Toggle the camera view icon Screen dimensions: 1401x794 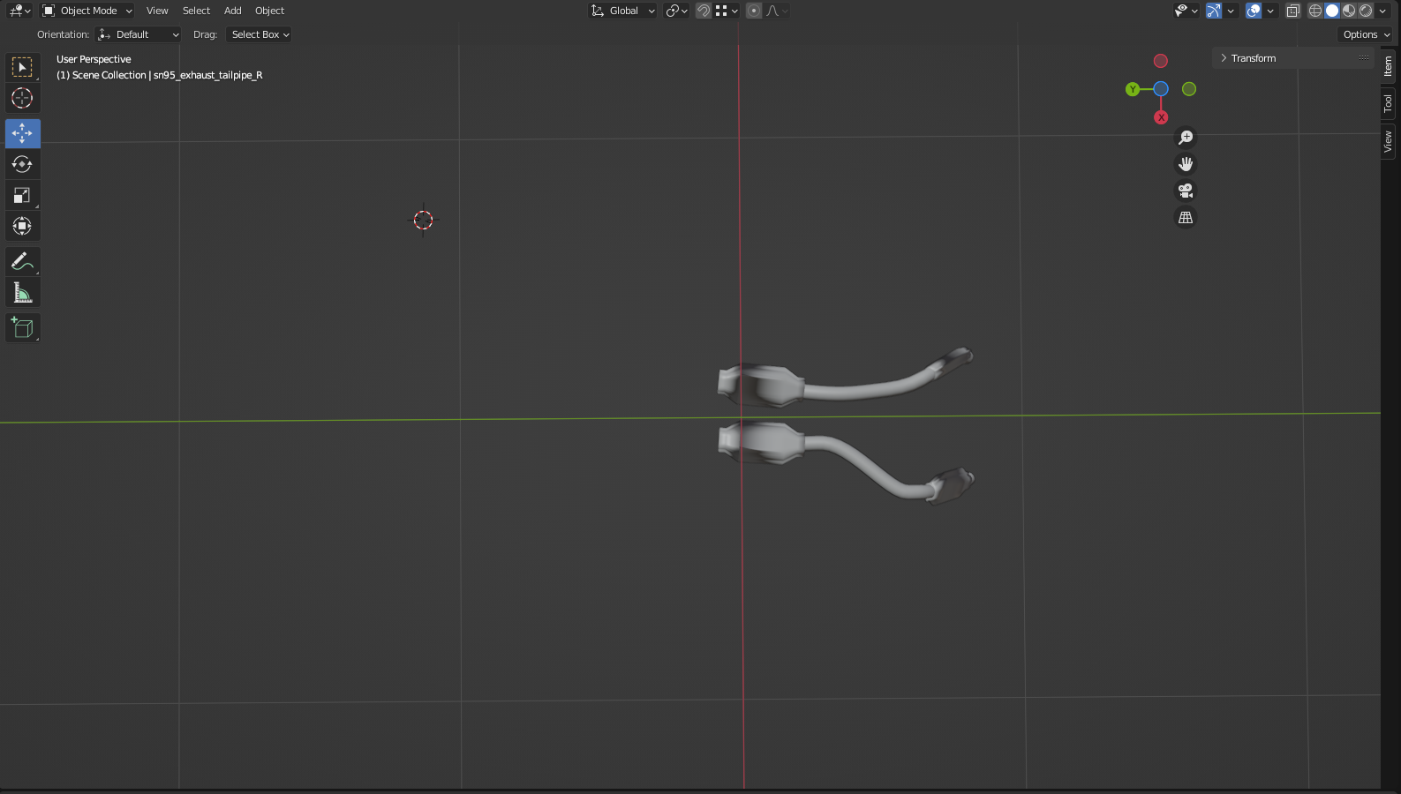coord(1186,191)
